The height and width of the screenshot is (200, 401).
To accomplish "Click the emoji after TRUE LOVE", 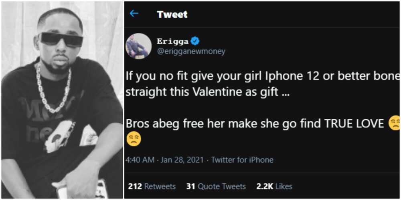I will coord(394,124).
